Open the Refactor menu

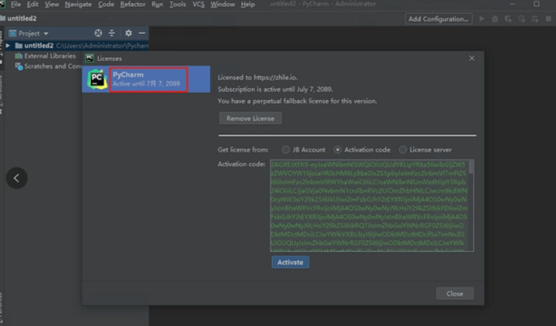tap(133, 5)
